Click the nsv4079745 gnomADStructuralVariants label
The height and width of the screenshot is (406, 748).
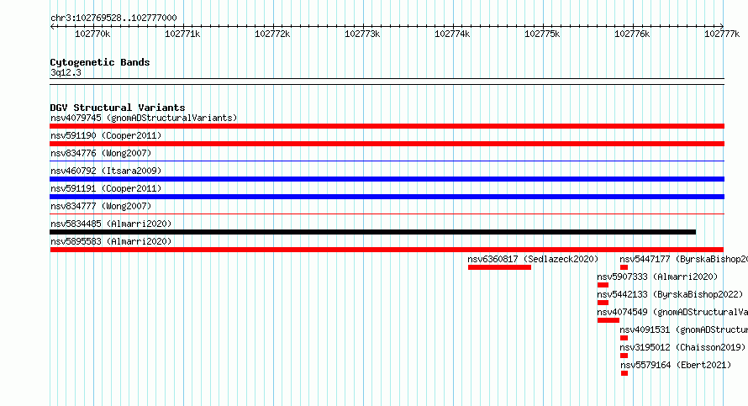tap(144, 118)
